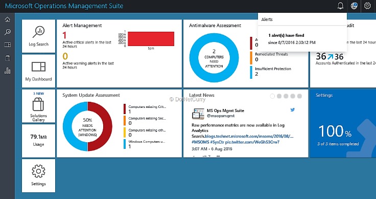Select the third Latest News page dot
The height and width of the screenshot is (199, 376).
[286, 96]
